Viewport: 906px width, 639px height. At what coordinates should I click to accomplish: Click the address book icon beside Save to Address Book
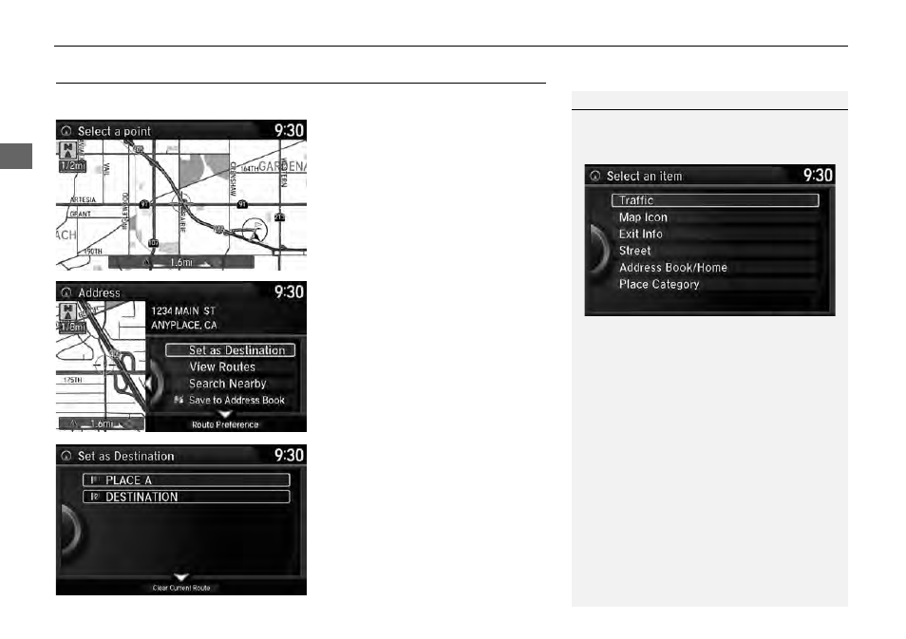pos(179,400)
